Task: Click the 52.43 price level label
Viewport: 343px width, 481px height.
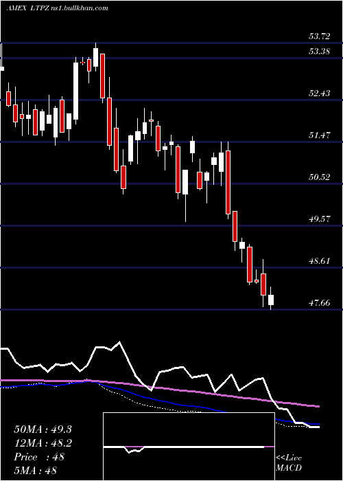Action: [x=320, y=93]
